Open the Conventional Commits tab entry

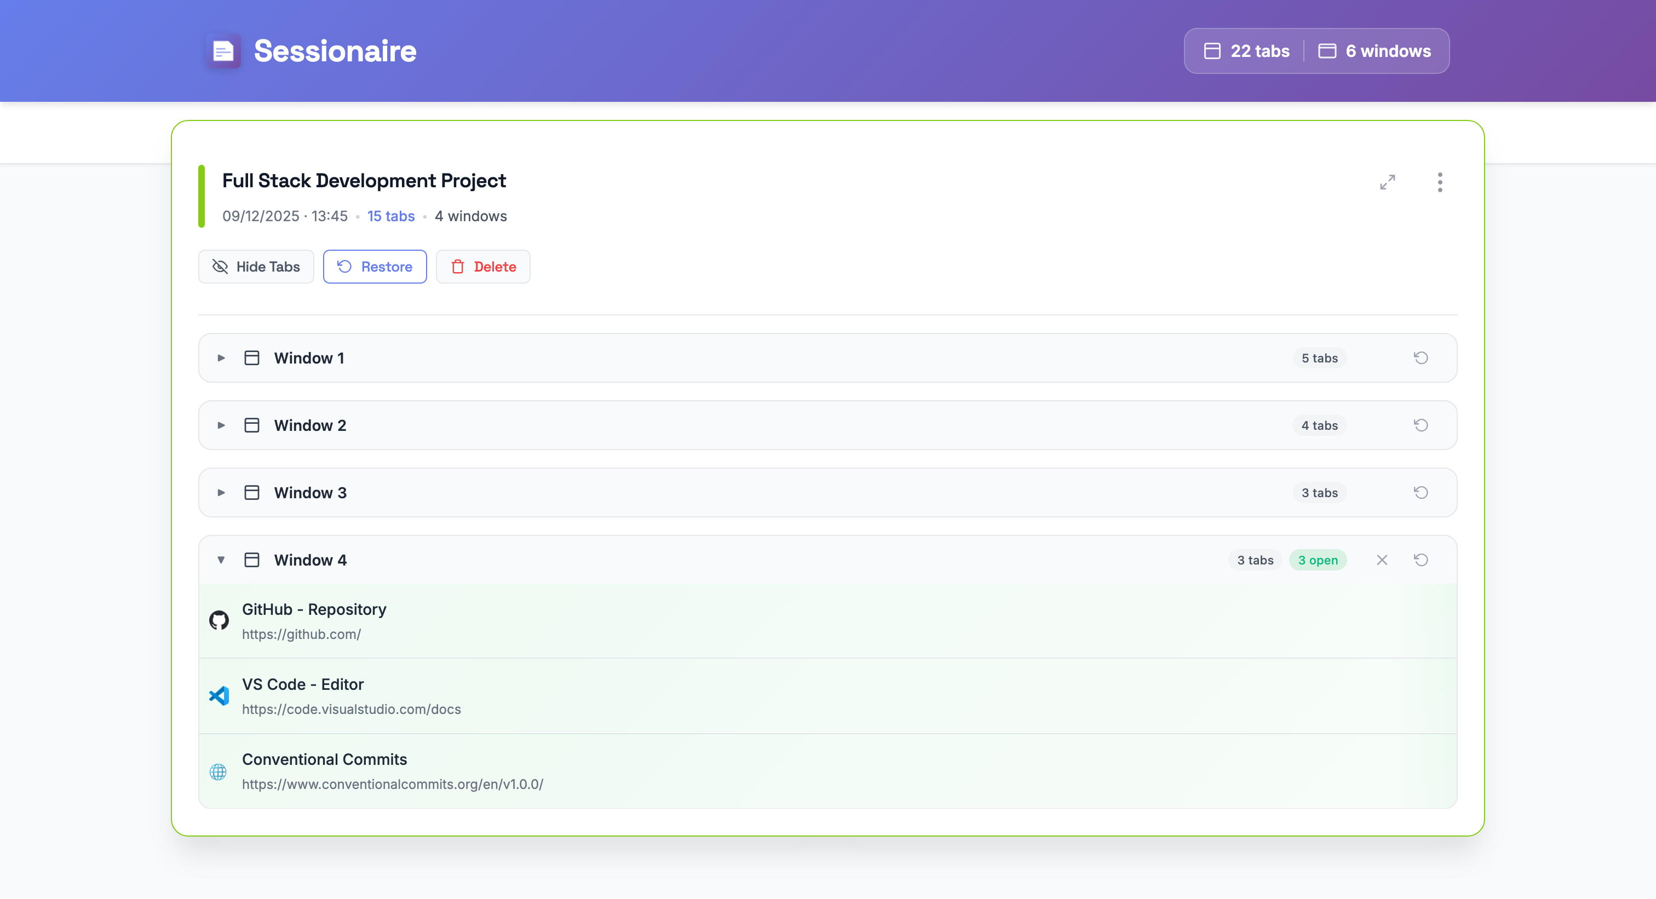(324, 759)
